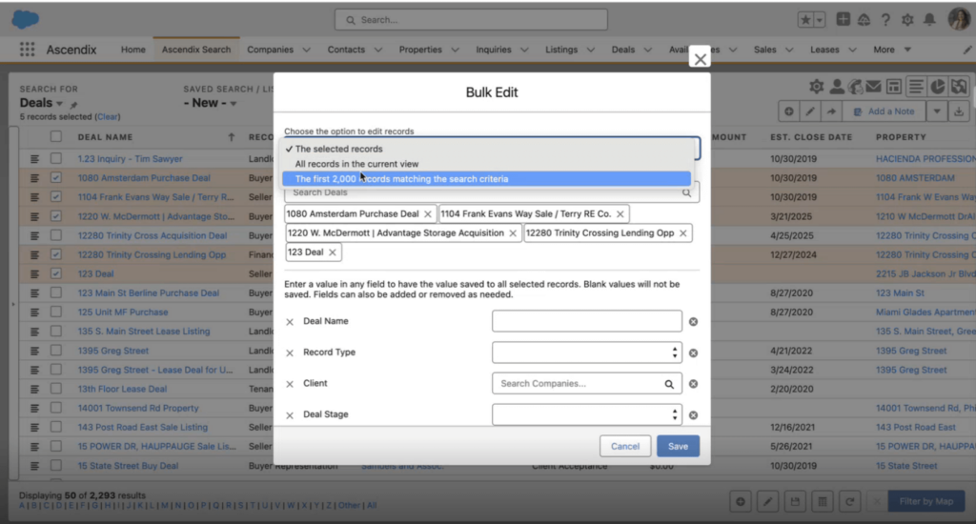
Task: Click Cancel in Bulk Edit
Action: pyautogui.click(x=625, y=447)
